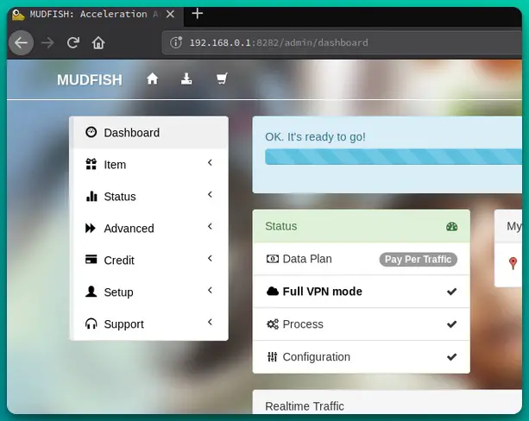This screenshot has width=529, height=421.
Task: Open the Status sidebar menu
Action: coord(148,197)
